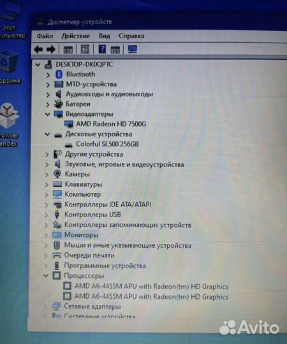Viewport: 287px width, 344px height.
Task: Click the scan for hardware changes monitor icon
Action: pyautogui.click(x=133, y=49)
